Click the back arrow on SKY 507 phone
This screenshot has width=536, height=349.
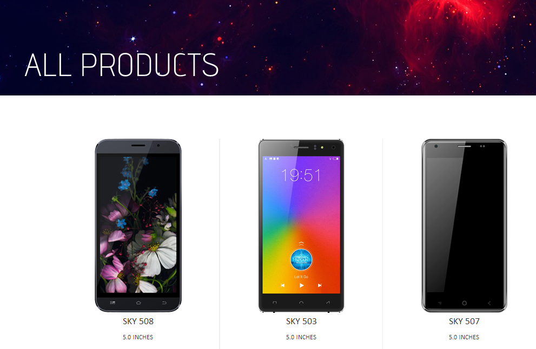489,303
